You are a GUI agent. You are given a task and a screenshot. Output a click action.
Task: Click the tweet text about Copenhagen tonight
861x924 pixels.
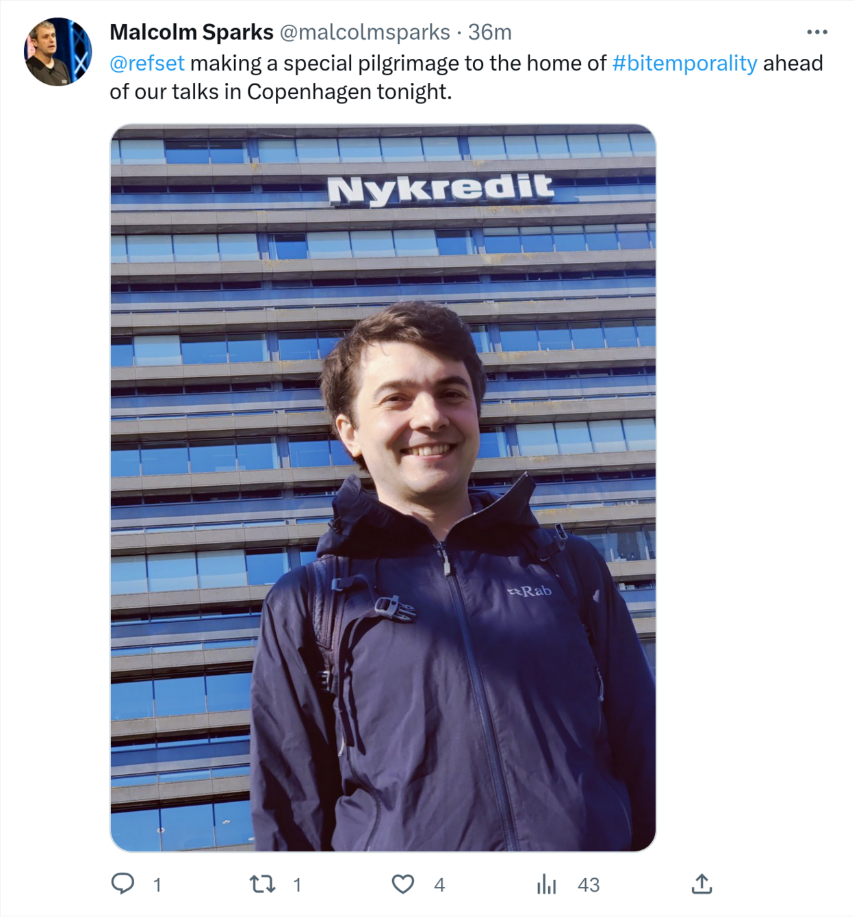[x=465, y=77]
